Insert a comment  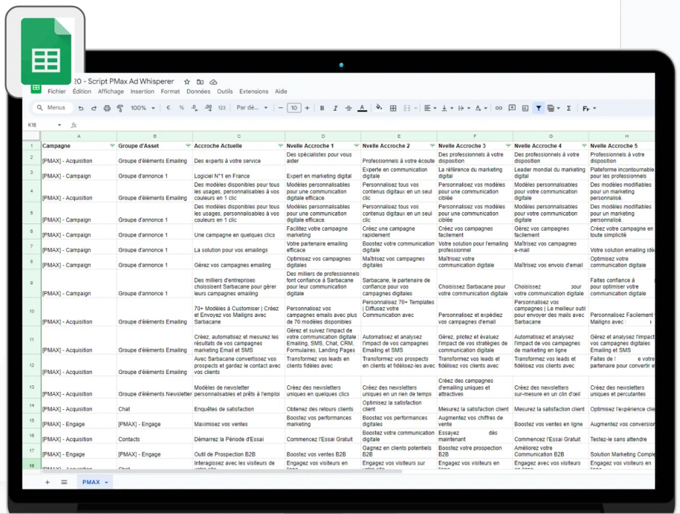click(512, 108)
